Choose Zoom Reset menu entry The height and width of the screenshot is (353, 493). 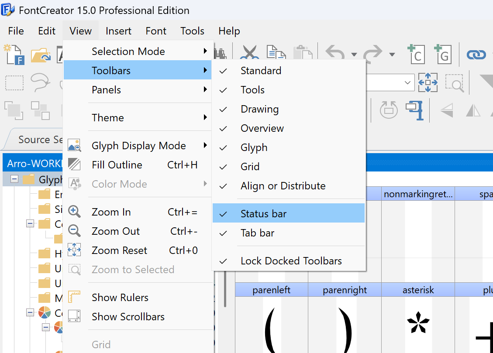(138, 250)
